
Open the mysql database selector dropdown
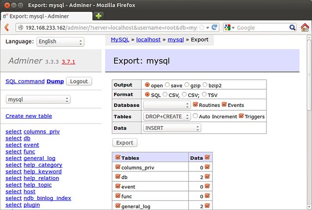[38, 99]
